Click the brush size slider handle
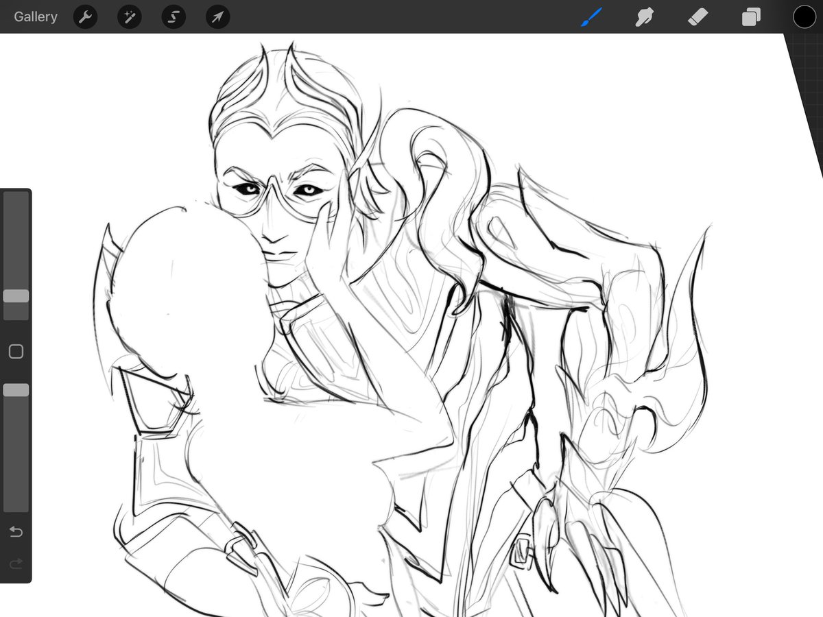 tap(16, 296)
